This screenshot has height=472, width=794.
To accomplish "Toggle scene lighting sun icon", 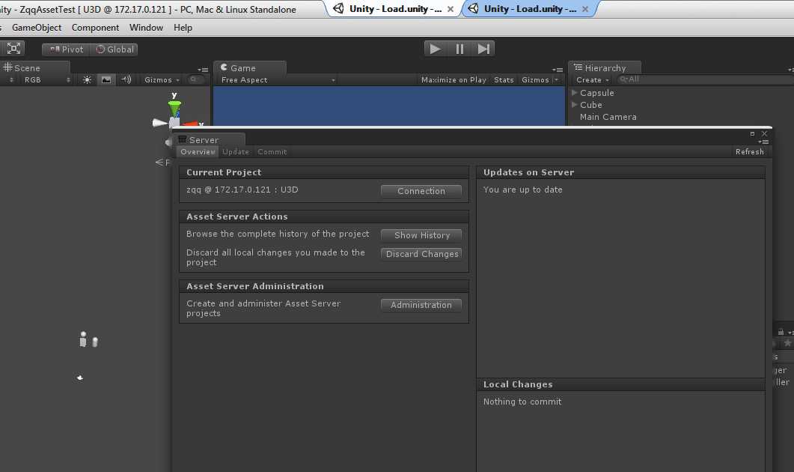I will pyautogui.click(x=87, y=79).
